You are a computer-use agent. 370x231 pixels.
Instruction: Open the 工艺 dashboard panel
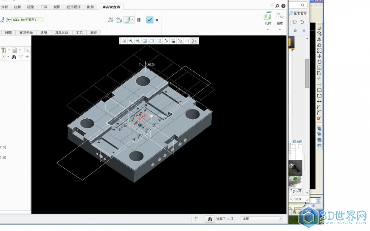coord(79,32)
